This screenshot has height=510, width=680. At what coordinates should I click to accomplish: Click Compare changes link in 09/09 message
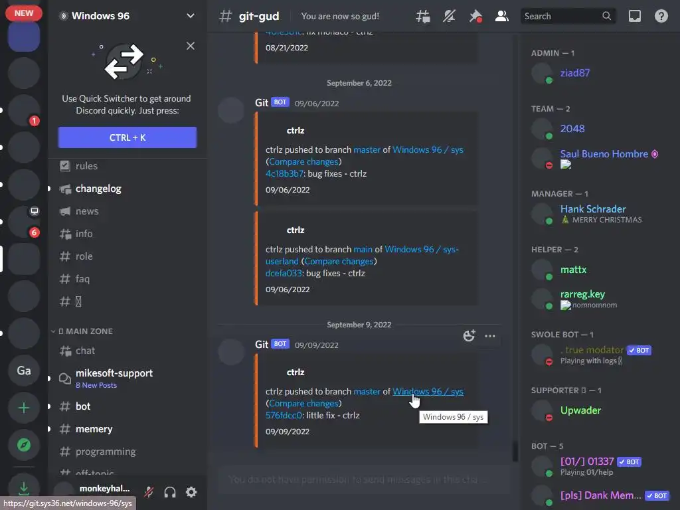click(303, 403)
